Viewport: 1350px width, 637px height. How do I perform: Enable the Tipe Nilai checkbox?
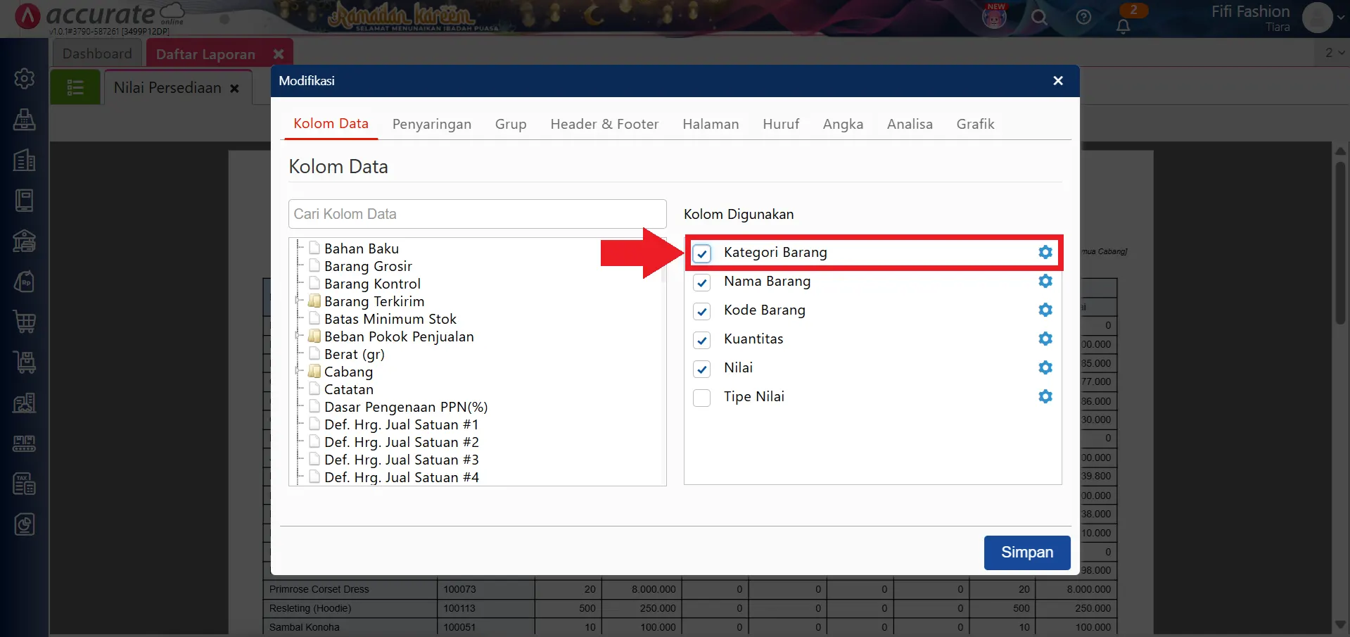click(x=702, y=398)
